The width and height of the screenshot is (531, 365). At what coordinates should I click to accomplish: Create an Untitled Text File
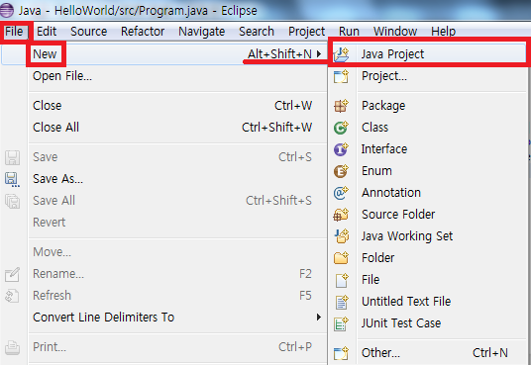(x=428, y=301)
